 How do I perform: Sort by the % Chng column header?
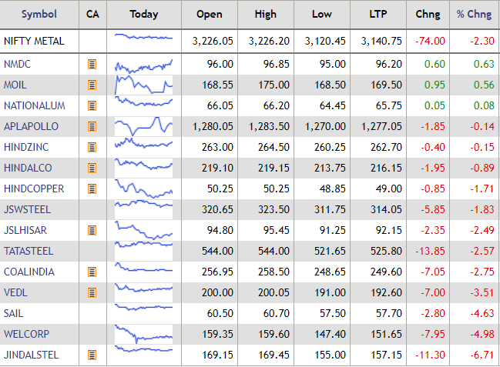[474, 14]
